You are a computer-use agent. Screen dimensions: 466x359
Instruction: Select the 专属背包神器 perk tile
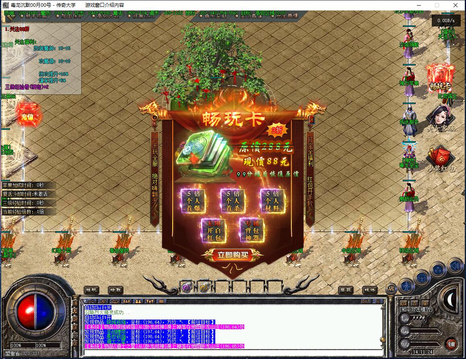[x=252, y=230]
